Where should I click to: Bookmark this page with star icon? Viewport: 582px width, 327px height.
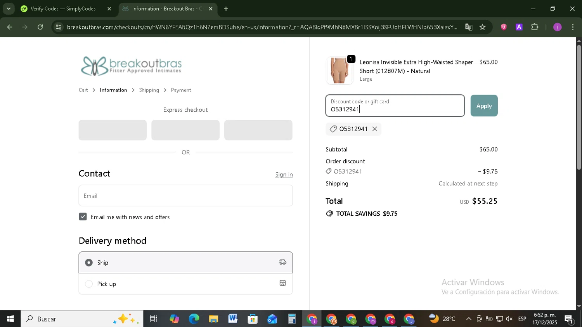[482, 27]
